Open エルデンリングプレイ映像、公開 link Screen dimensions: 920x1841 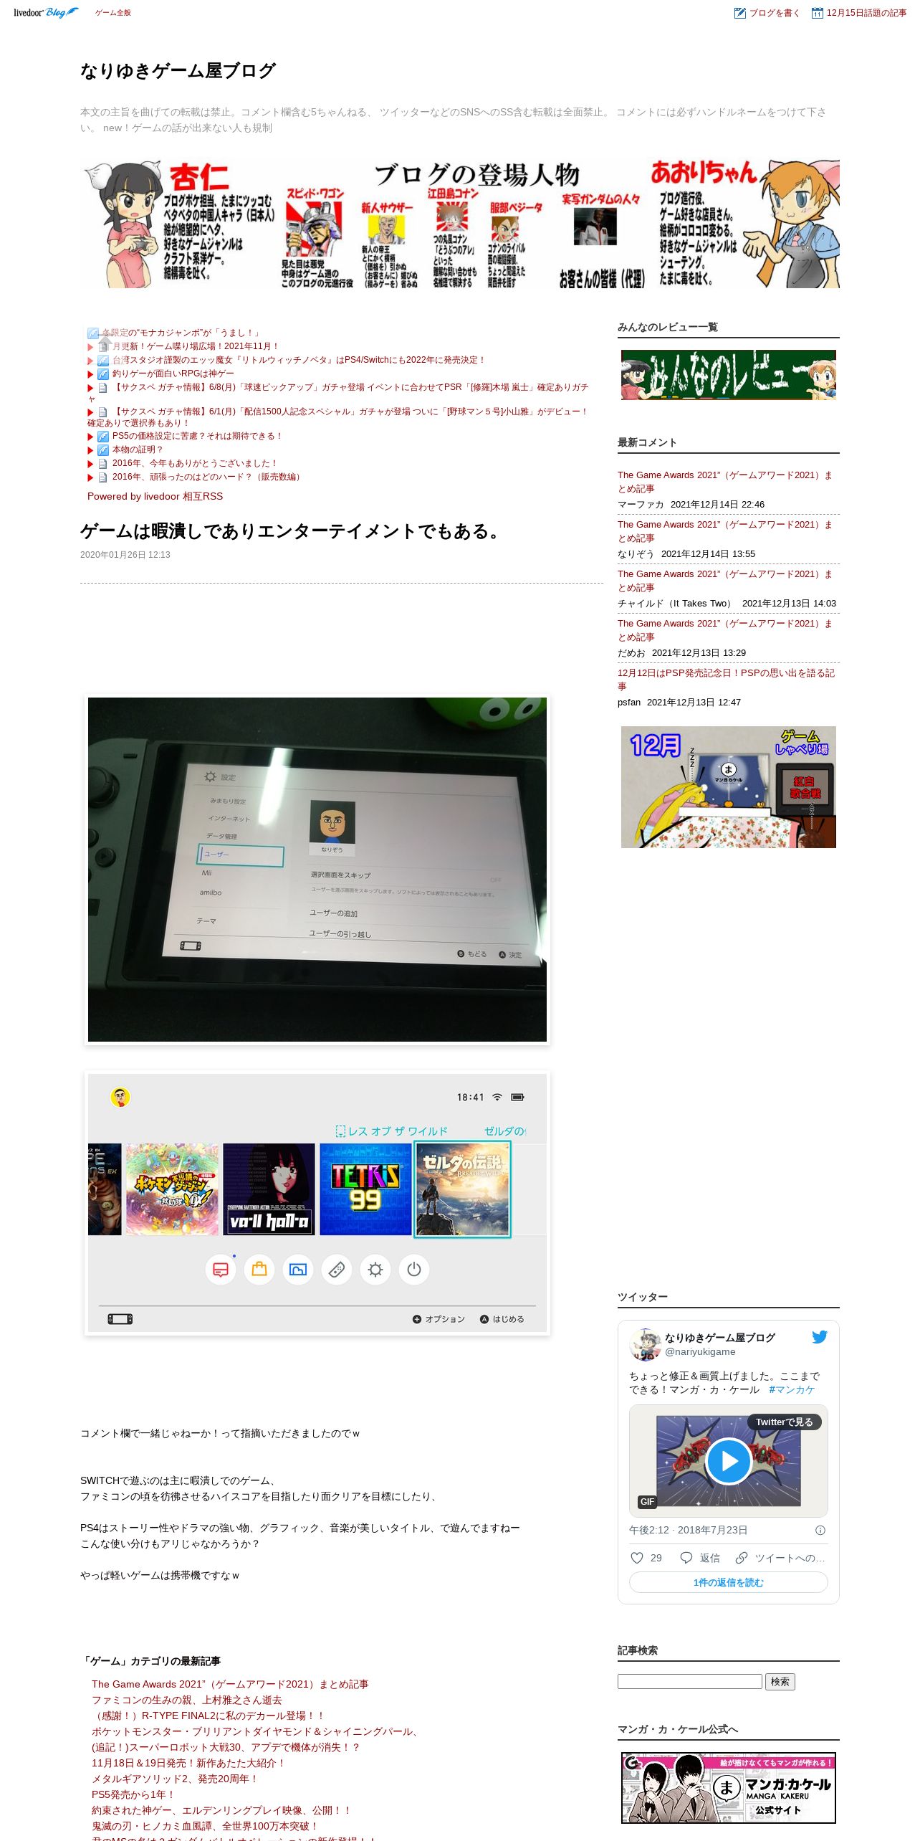(x=222, y=1810)
